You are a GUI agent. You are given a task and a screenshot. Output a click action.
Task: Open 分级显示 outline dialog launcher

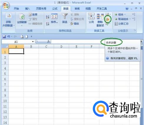tap(135, 31)
